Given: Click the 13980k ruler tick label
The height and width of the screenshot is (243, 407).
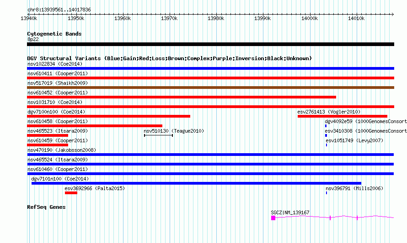Looking at the screenshot, I should pos(216,19).
